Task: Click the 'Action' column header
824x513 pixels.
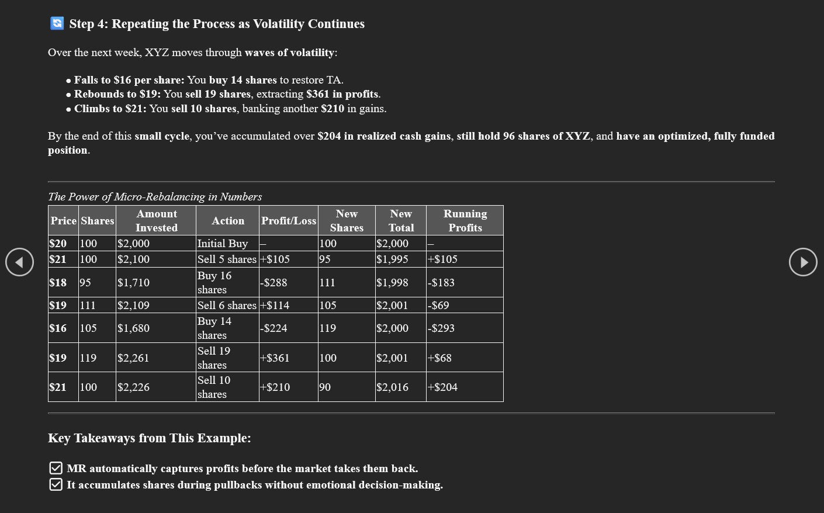Action: point(227,221)
